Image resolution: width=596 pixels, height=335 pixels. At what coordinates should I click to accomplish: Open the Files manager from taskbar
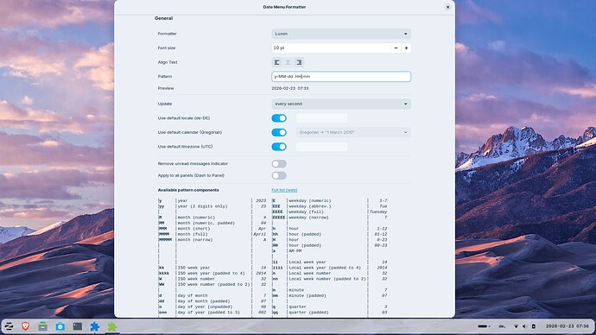coord(42,326)
